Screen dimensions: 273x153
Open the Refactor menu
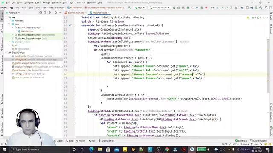tap(56, 3)
